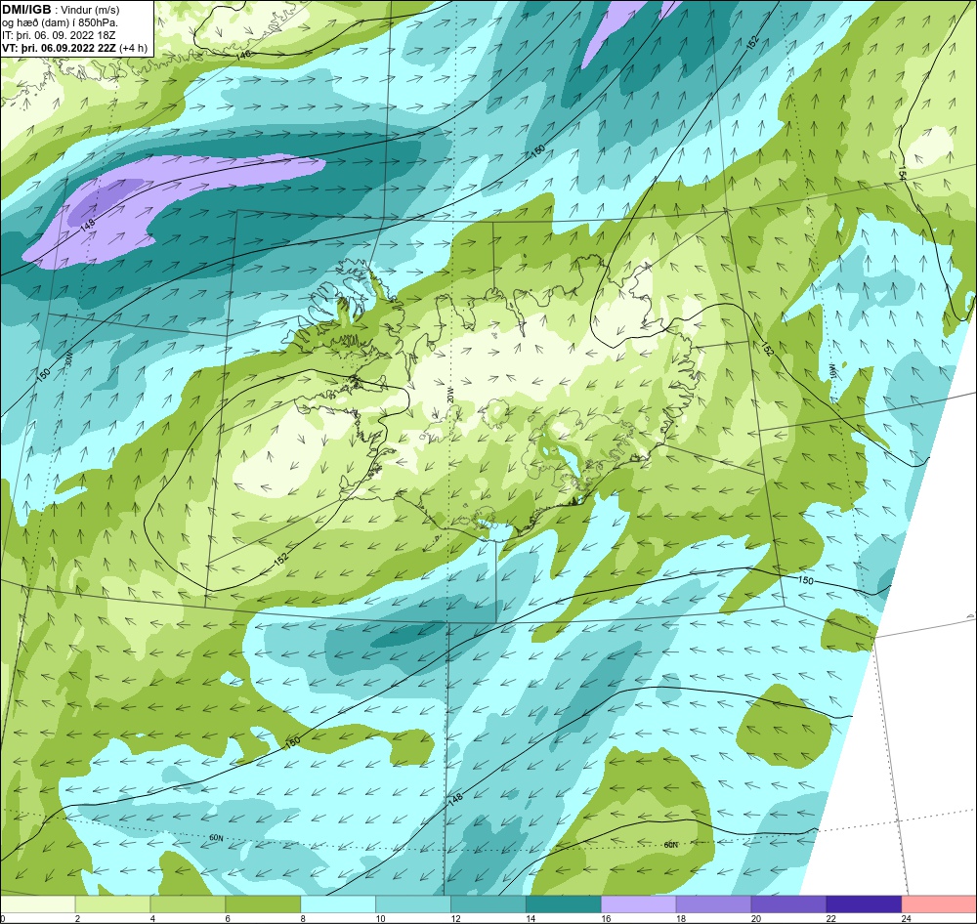Click the scale value 18
The image size is (977, 924).
coord(681,918)
